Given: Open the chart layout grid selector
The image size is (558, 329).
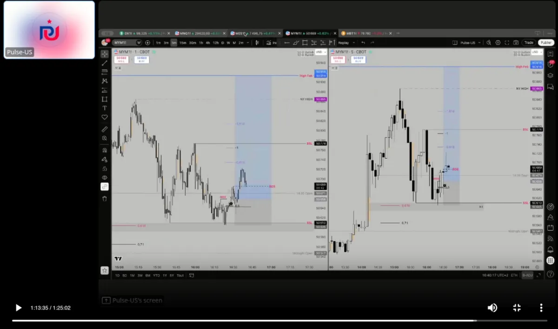Looking at the screenshot, I should point(455,43).
